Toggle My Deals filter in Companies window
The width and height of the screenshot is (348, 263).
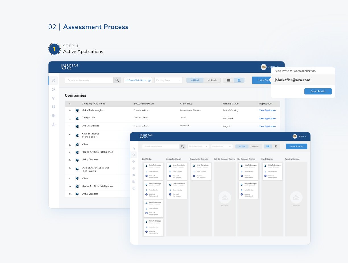tap(212, 80)
